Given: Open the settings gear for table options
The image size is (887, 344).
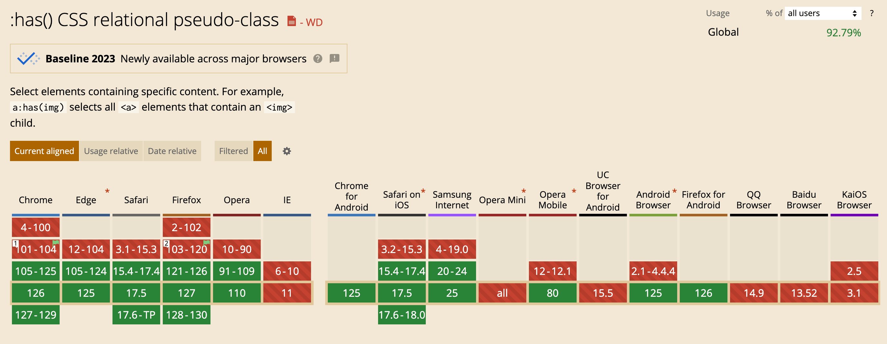Looking at the screenshot, I should 287,151.
